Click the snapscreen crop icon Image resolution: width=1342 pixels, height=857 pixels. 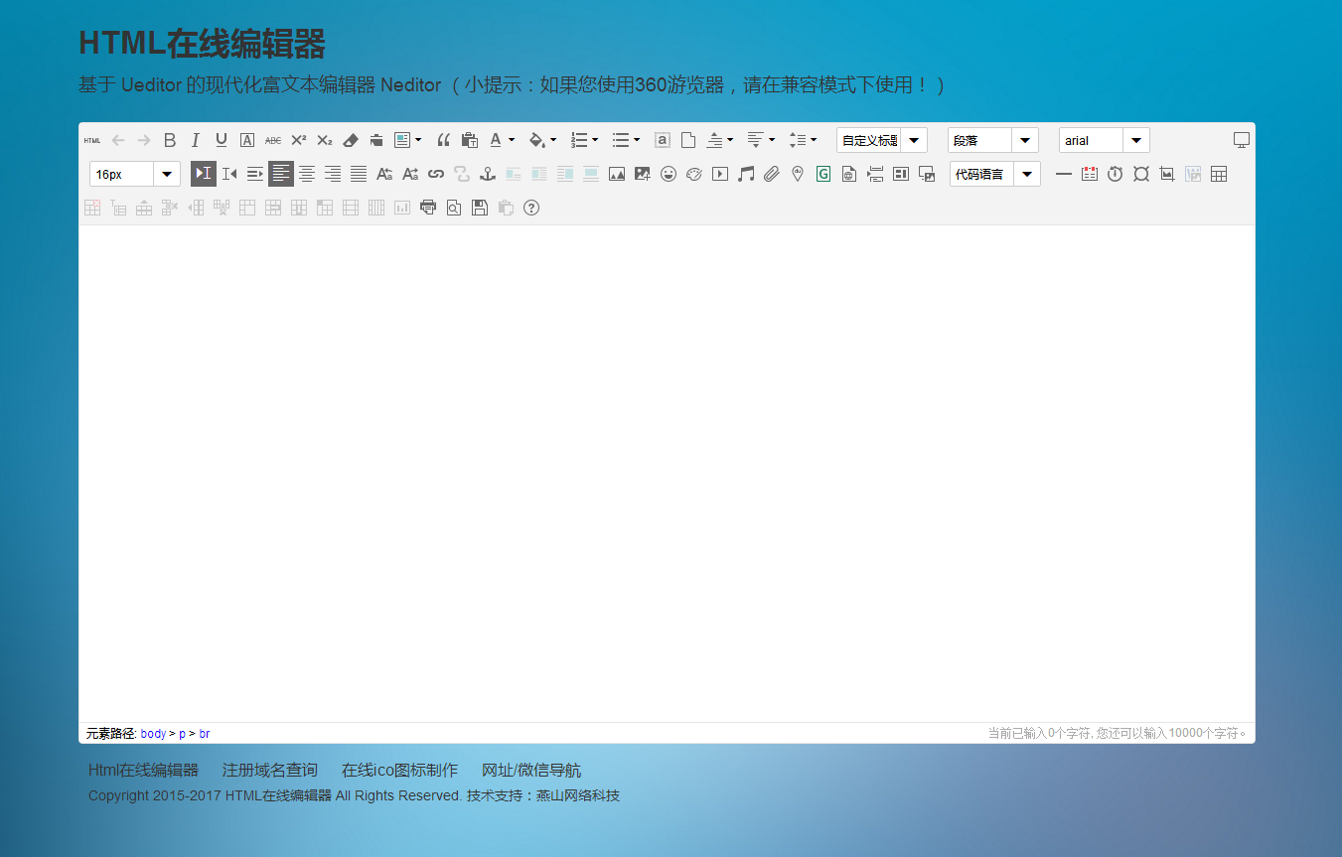pyautogui.click(x=1167, y=174)
